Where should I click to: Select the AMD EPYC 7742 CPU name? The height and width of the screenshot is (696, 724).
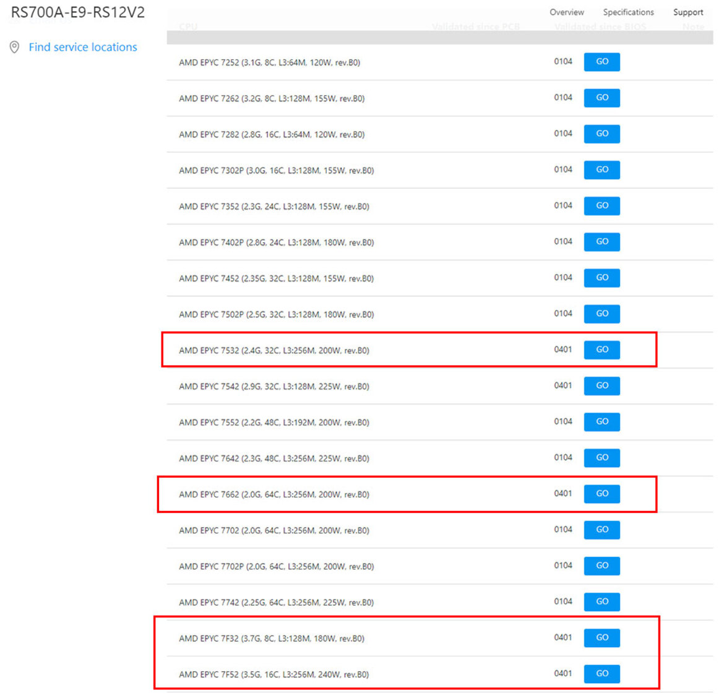(277, 603)
